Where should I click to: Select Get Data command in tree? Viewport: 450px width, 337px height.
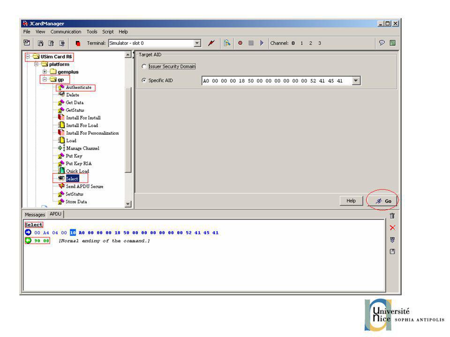click(75, 103)
